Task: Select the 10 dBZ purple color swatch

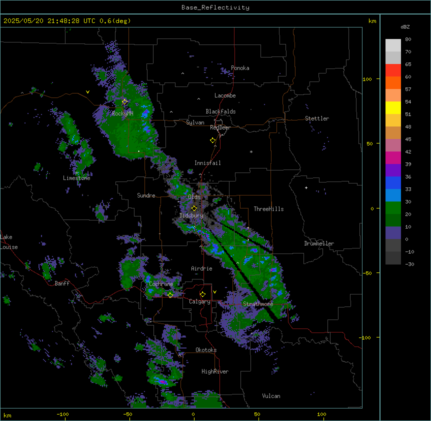Action: [393, 233]
